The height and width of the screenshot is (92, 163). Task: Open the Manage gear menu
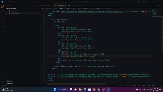point(3,82)
